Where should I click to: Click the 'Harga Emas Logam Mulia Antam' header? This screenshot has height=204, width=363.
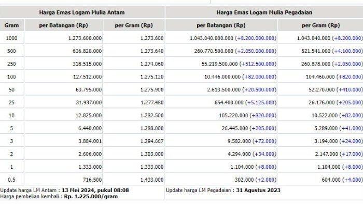coord(82,12)
